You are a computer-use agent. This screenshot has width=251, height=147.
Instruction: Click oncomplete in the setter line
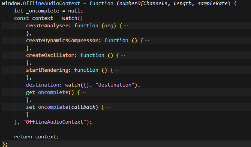[x=53, y=107]
